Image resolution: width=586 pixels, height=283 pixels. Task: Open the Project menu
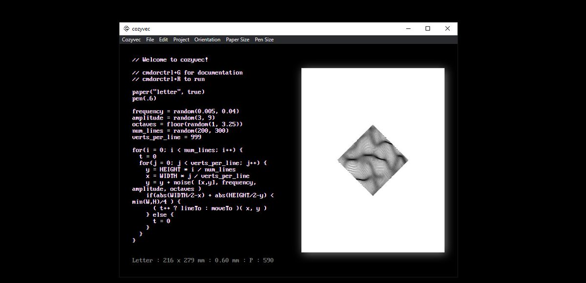(x=181, y=40)
